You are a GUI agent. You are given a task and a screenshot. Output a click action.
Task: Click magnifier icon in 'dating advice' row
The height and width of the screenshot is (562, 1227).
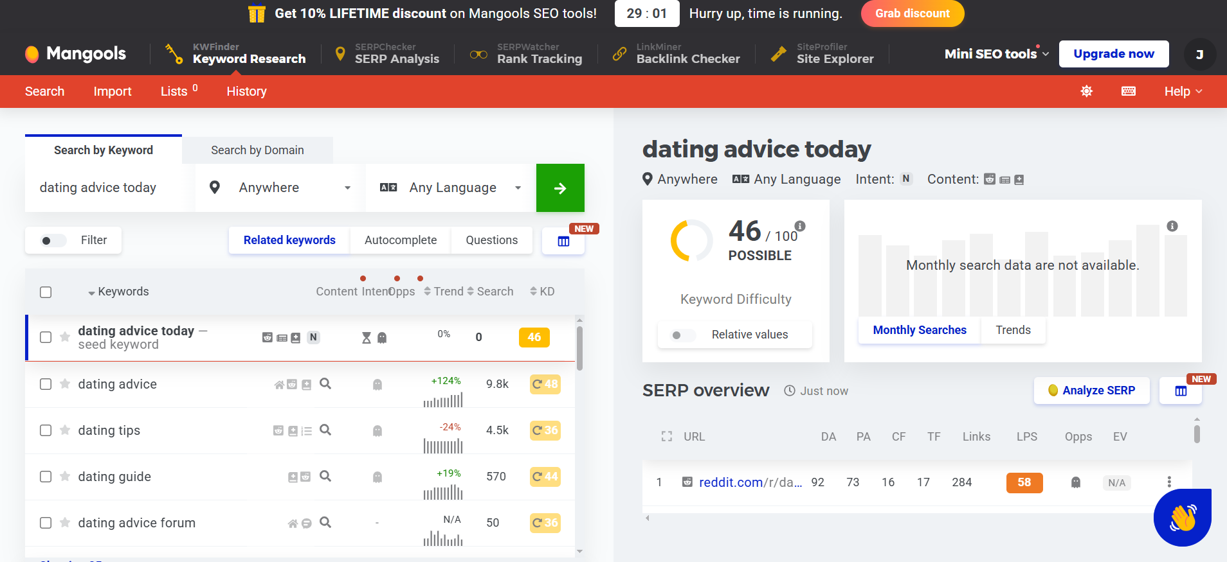(325, 383)
